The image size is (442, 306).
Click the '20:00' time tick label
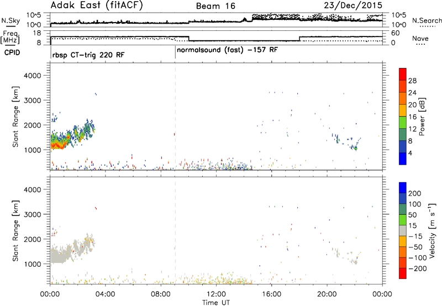[327, 294]
